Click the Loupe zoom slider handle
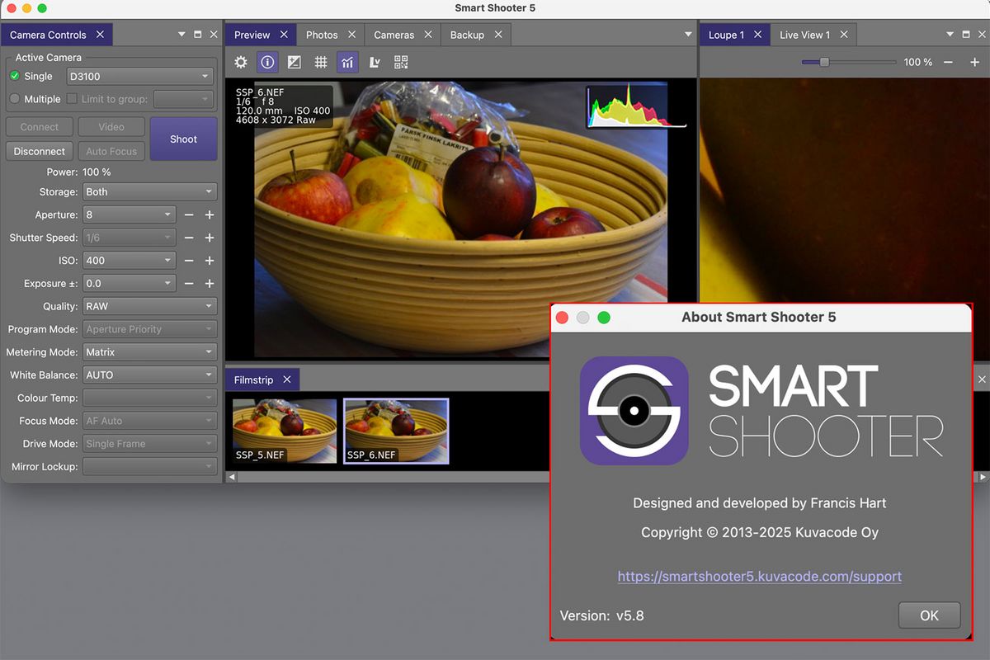Screen dimensions: 990x660 823,62
